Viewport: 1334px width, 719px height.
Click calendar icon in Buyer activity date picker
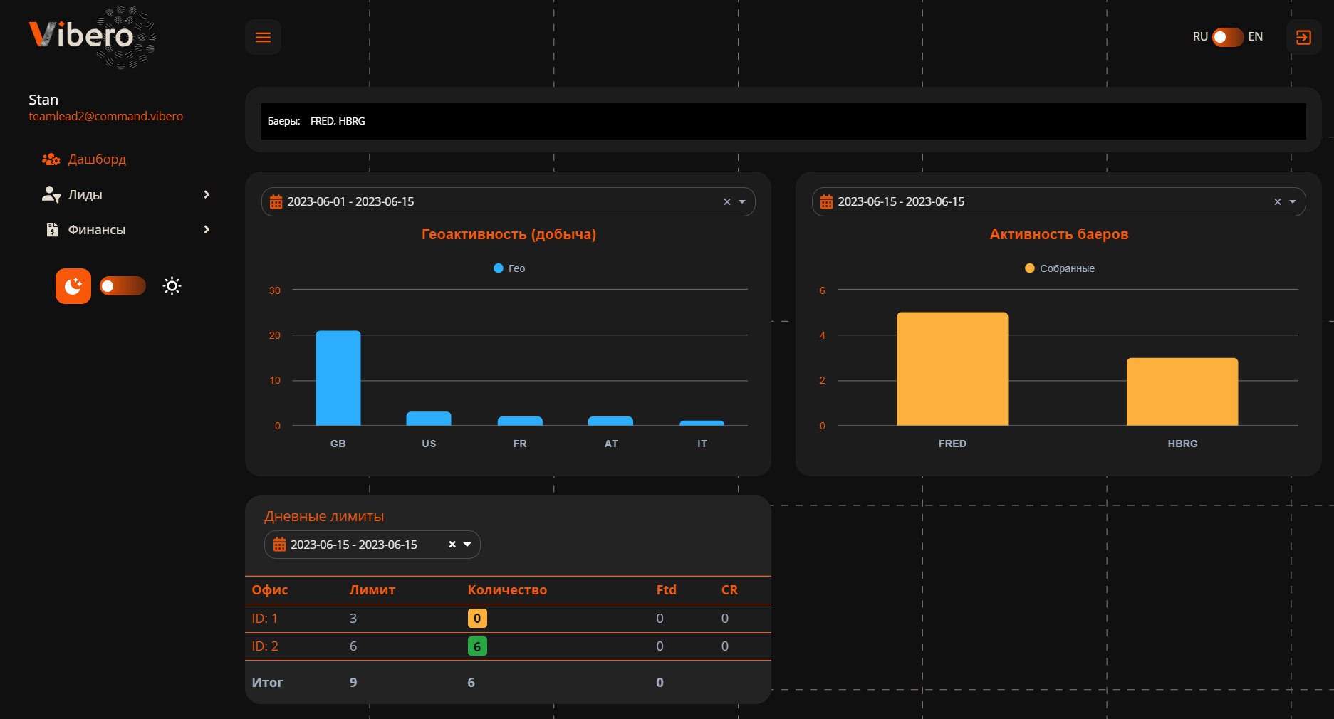(x=826, y=202)
